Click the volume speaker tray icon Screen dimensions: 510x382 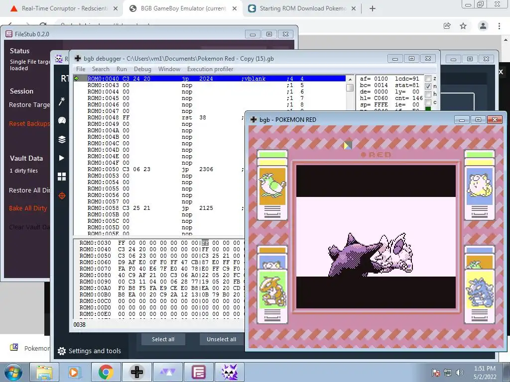click(x=460, y=373)
